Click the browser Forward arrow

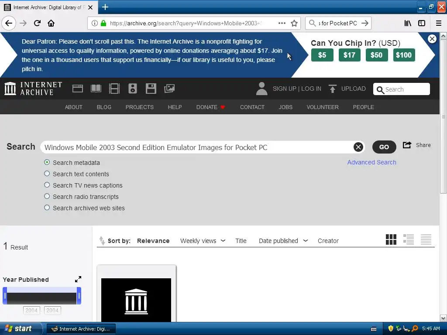23,23
